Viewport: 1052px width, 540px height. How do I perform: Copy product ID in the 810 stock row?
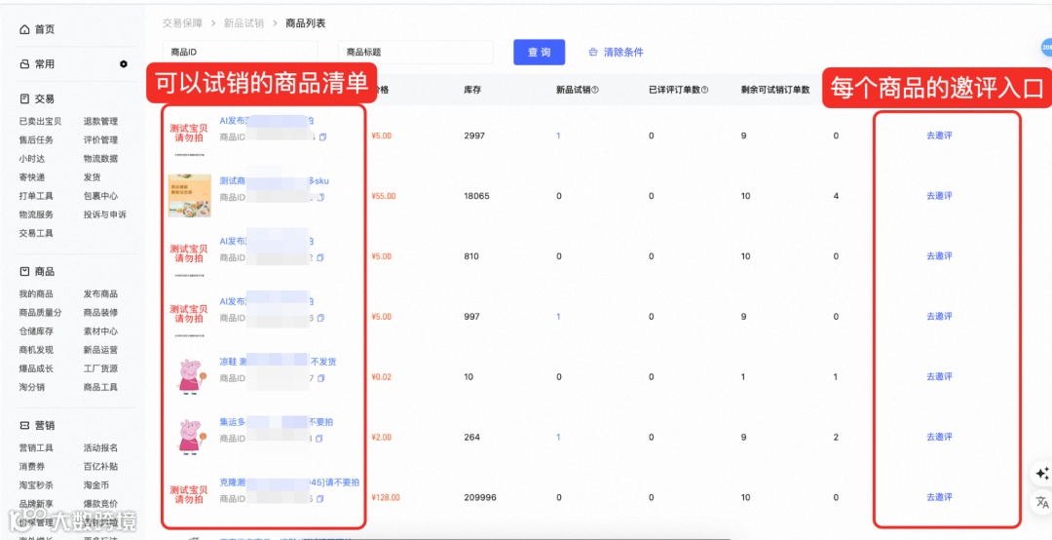point(321,258)
